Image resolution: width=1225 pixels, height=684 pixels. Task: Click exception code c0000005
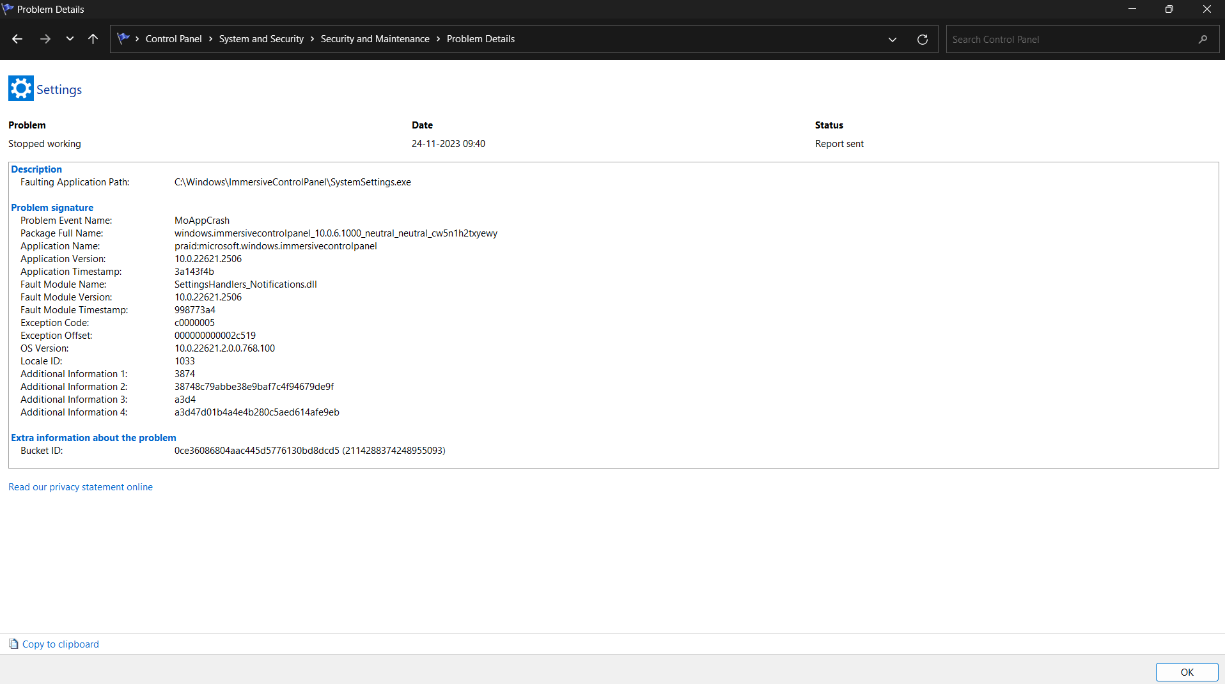(194, 323)
